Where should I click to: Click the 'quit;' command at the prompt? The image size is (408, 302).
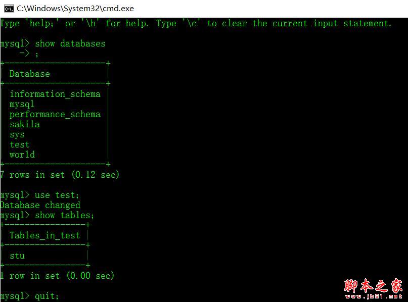click(x=47, y=296)
